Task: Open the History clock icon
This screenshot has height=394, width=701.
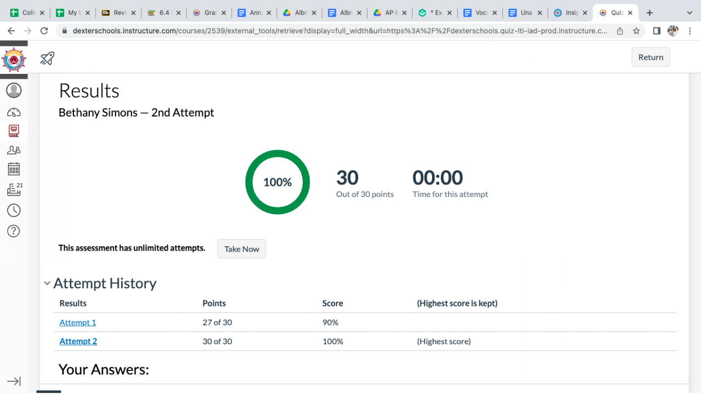Action: coord(14,210)
